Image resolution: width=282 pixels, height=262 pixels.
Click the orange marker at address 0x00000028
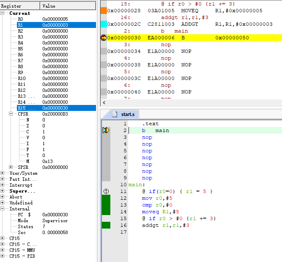pos(104,11)
